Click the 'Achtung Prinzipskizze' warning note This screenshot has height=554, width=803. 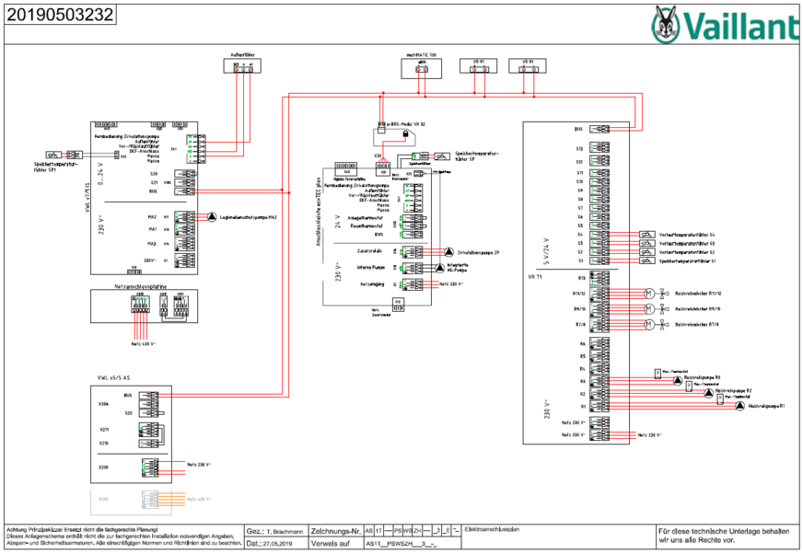124,537
